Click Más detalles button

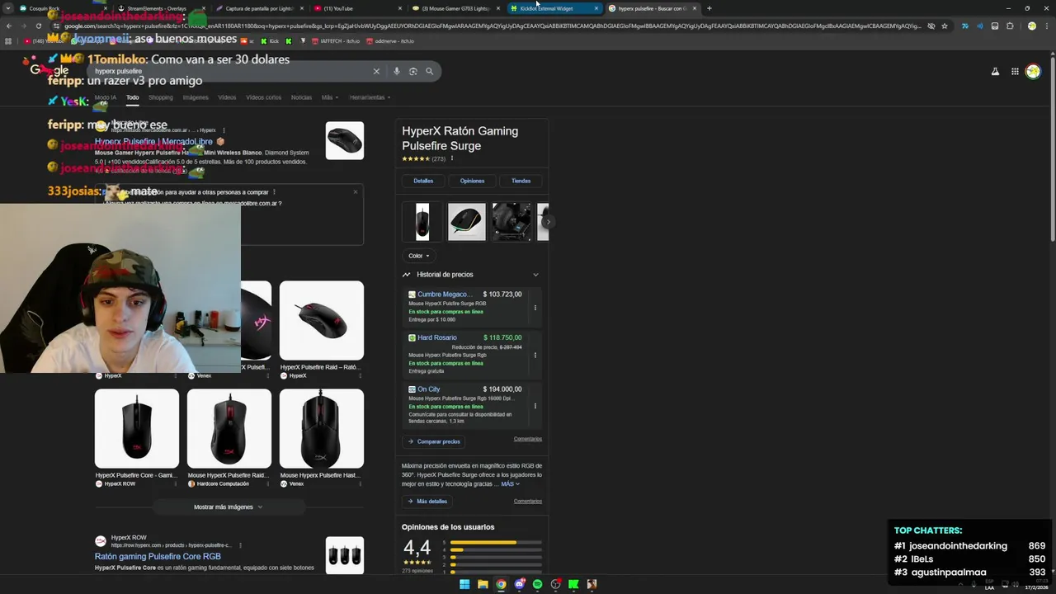tap(427, 501)
